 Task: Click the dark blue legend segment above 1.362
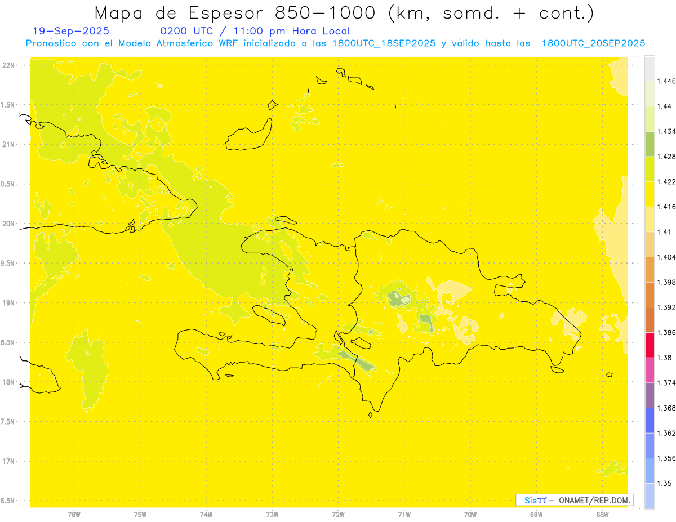[x=650, y=420]
